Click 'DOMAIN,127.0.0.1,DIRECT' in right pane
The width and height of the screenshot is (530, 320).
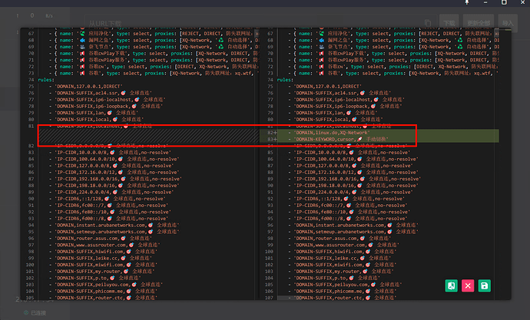coord(327,87)
